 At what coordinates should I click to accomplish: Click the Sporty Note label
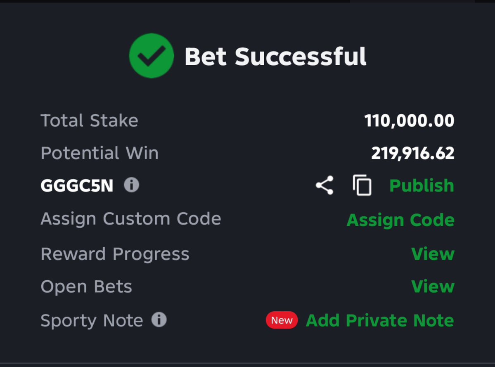coord(92,321)
